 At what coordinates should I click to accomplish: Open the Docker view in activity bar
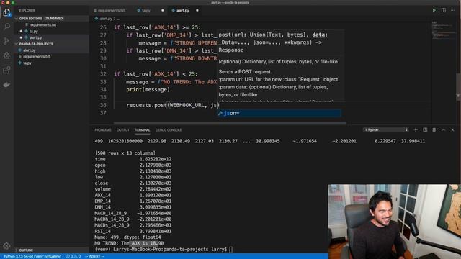tap(6, 85)
